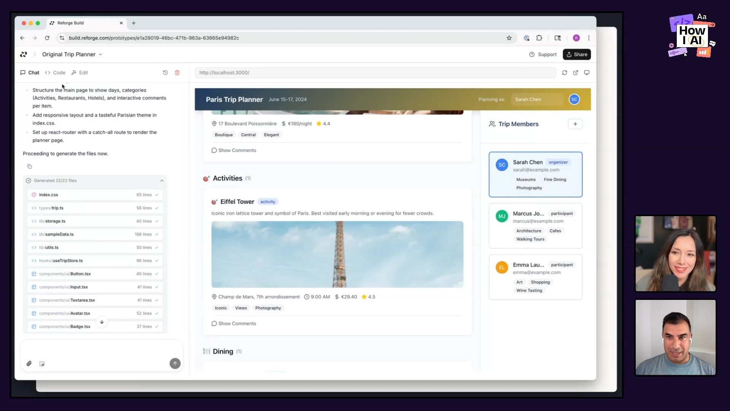The image size is (730, 411).
Task: Collapse the Generated 22/22 files list
Action: click(162, 181)
